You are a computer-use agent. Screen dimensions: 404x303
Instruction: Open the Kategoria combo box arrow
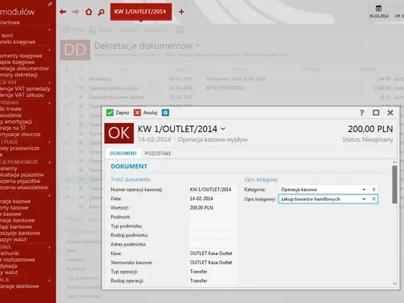coord(364,189)
